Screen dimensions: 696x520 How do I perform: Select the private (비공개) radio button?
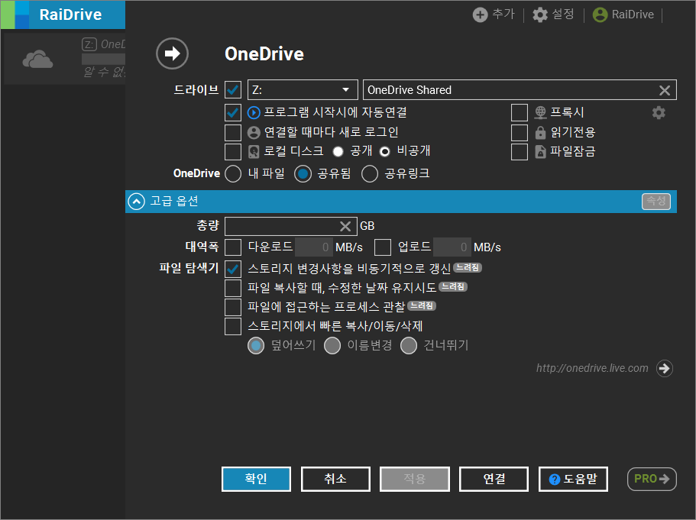click(x=385, y=152)
